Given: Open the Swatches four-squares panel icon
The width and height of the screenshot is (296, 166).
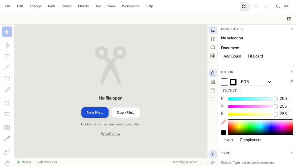Looking at the screenshot, I should click(213, 82).
